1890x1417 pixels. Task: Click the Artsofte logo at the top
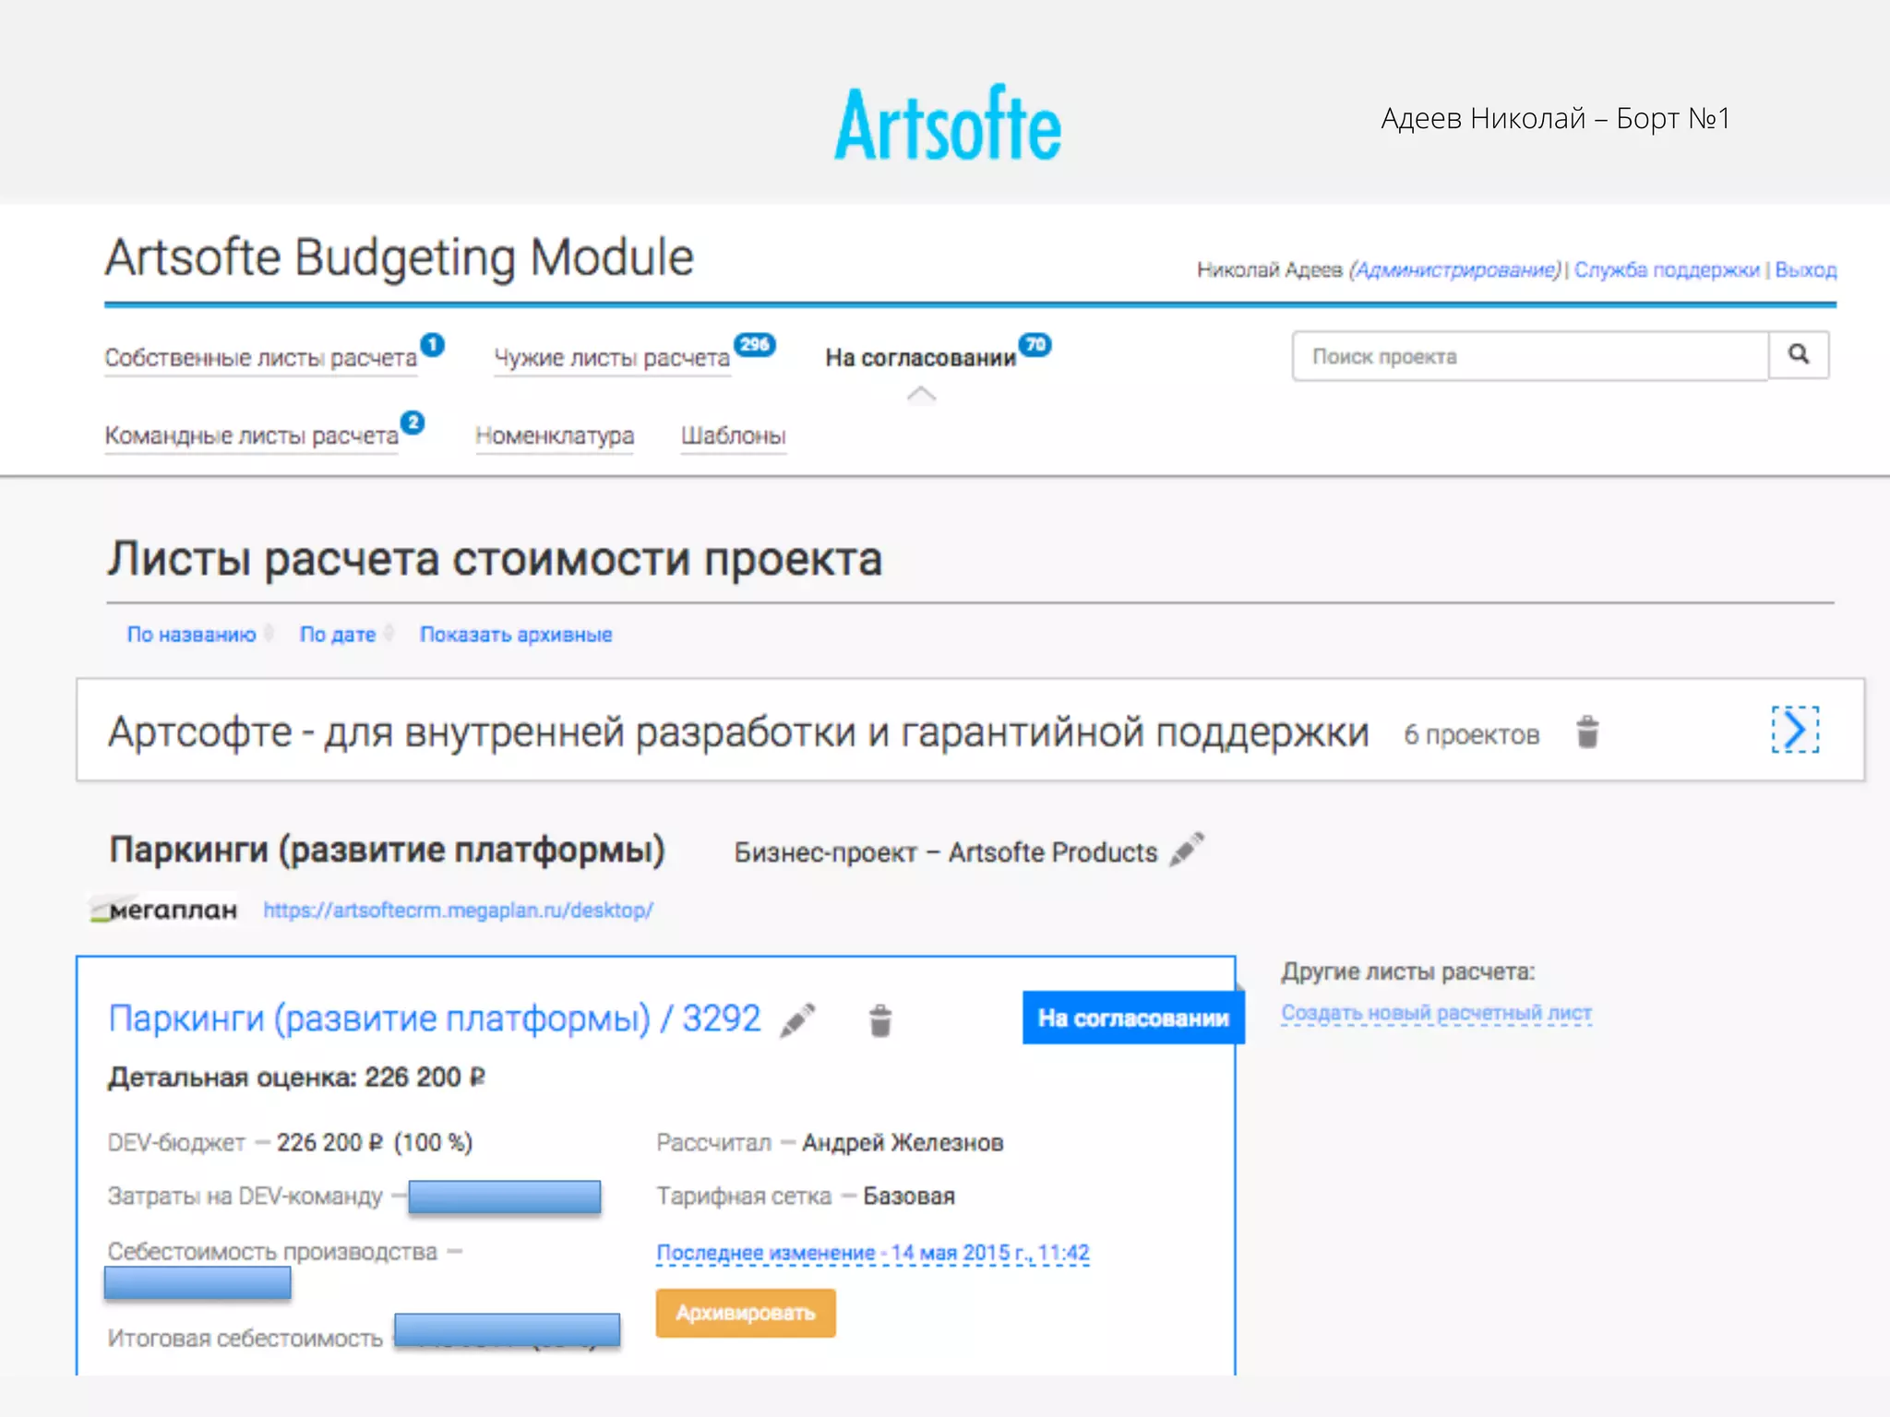click(947, 124)
